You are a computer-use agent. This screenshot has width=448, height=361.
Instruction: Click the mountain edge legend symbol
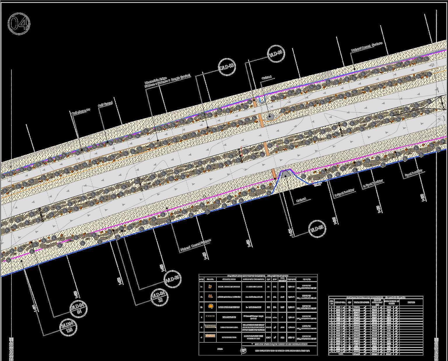(210, 316)
